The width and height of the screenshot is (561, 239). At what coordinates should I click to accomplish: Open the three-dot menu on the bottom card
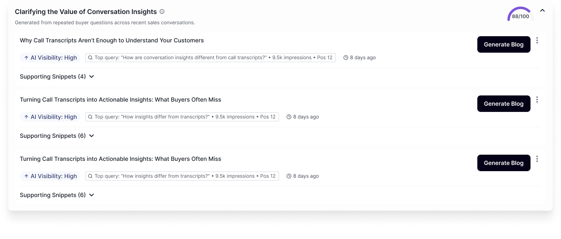[x=537, y=159]
